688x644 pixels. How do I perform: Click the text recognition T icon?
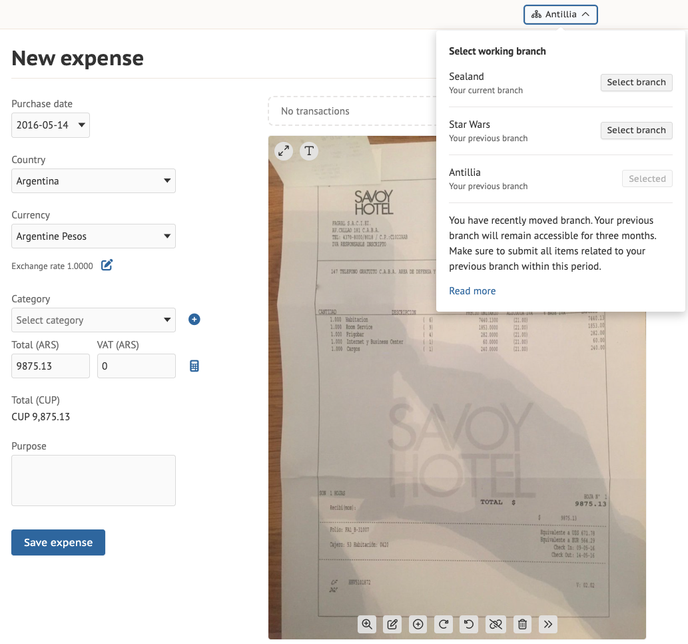308,151
